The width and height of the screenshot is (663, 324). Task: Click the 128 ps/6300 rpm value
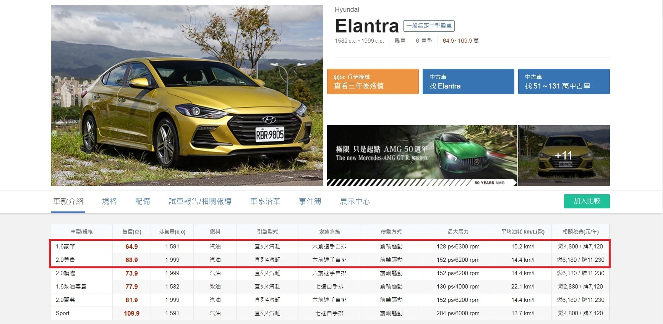tap(458, 247)
